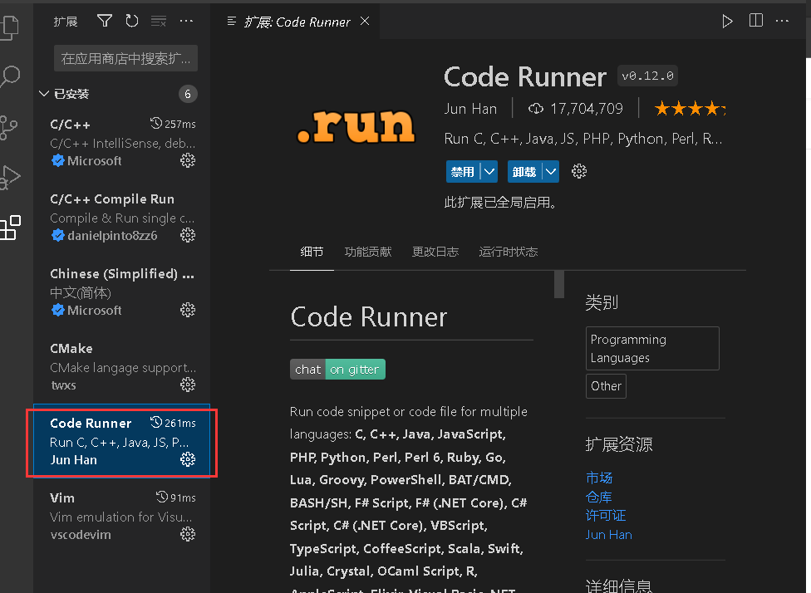Open the Extensions view icon
The image size is (811, 593).
(x=10, y=228)
